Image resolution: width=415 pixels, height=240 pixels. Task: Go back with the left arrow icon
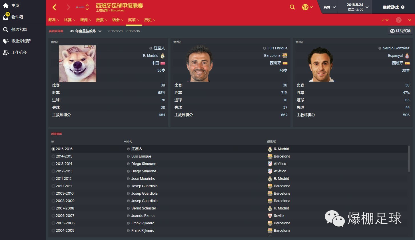tap(55, 7)
